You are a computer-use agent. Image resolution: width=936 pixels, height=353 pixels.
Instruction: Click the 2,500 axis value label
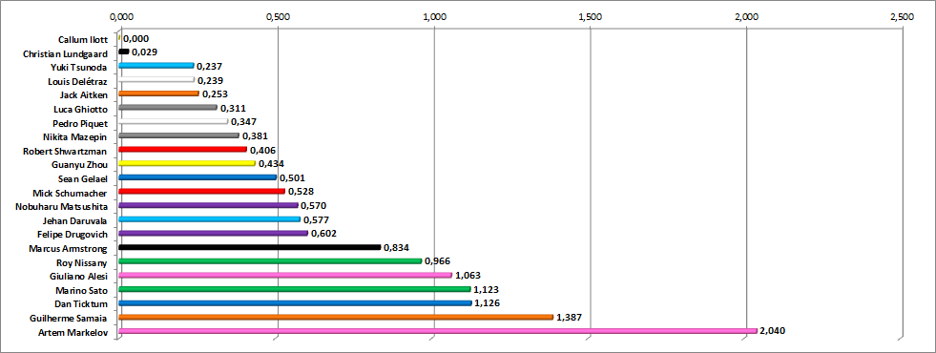902,16
